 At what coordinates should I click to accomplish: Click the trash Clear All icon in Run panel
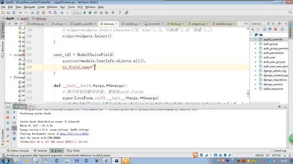point(14,138)
